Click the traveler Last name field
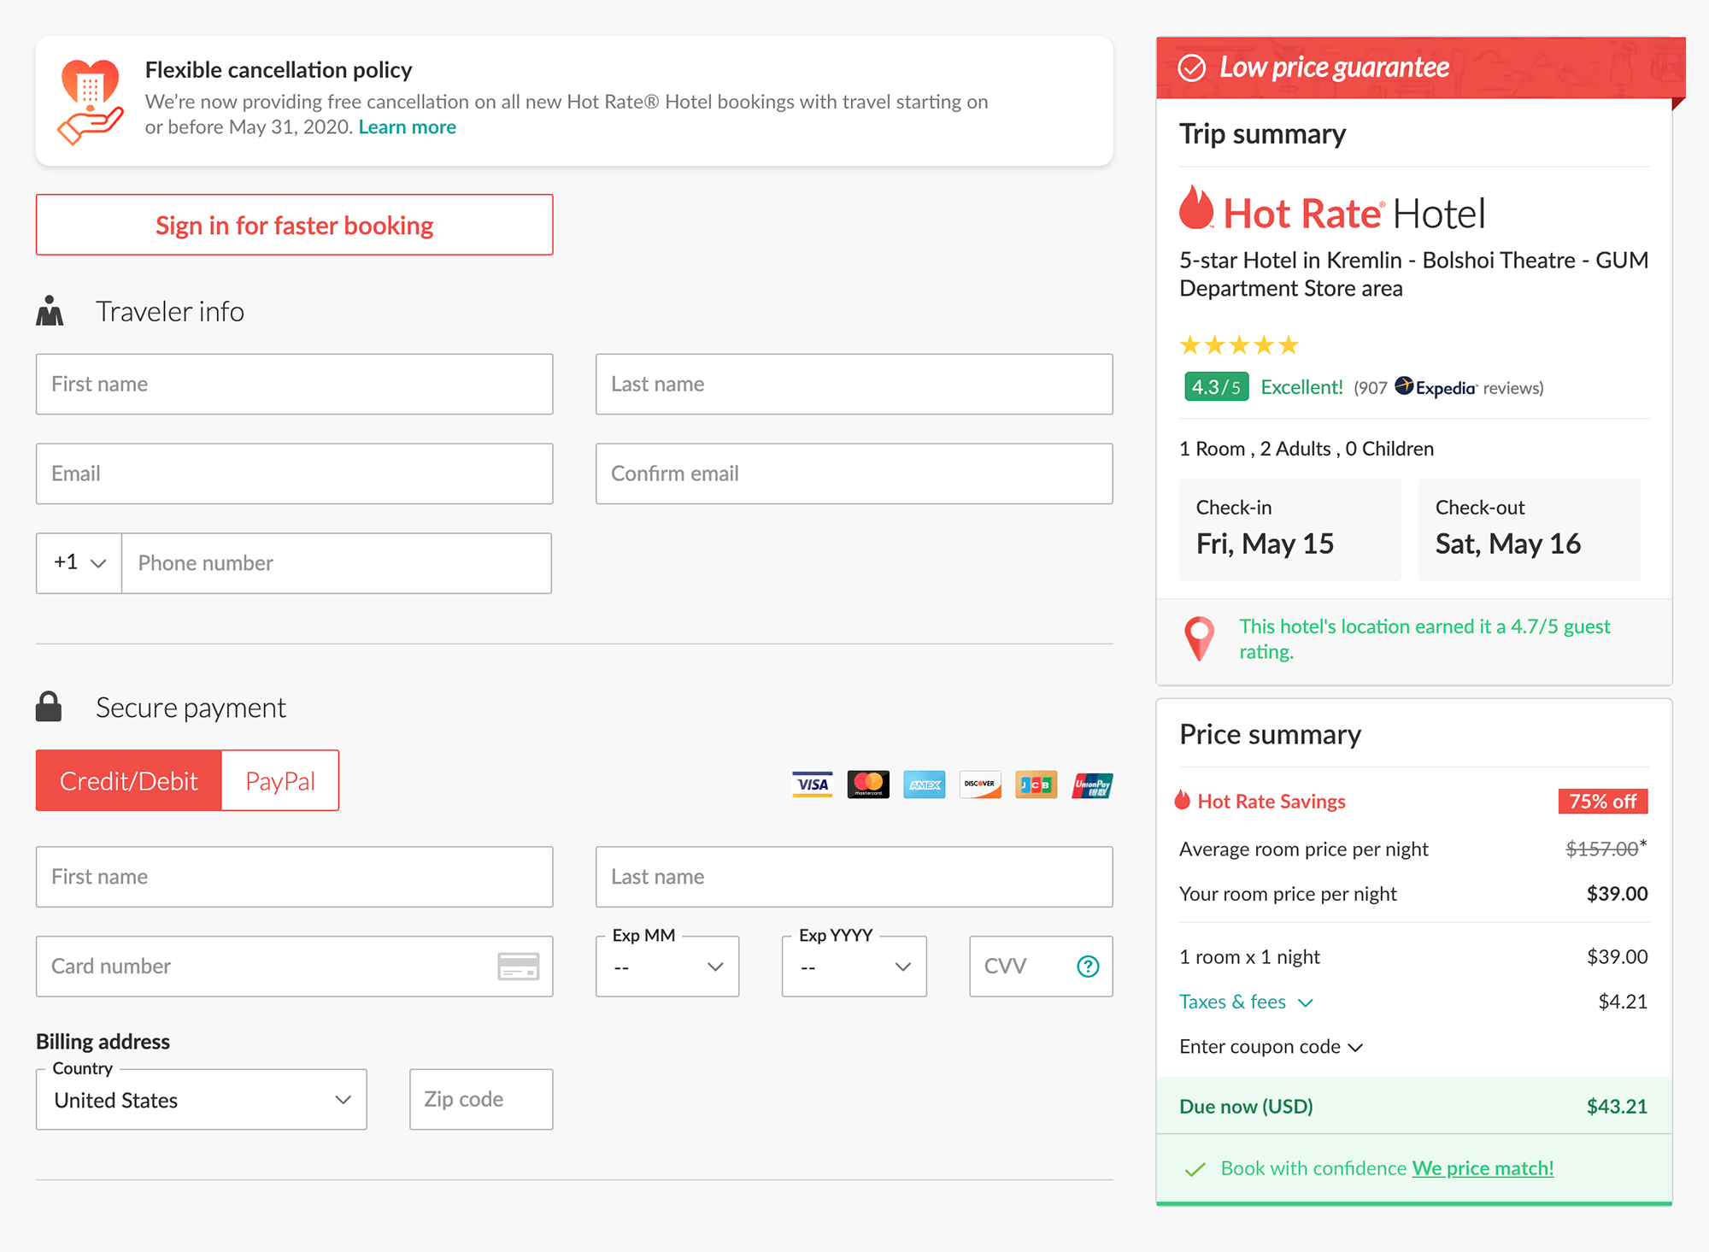Viewport: 1709px width, 1252px height. coord(854,385)
